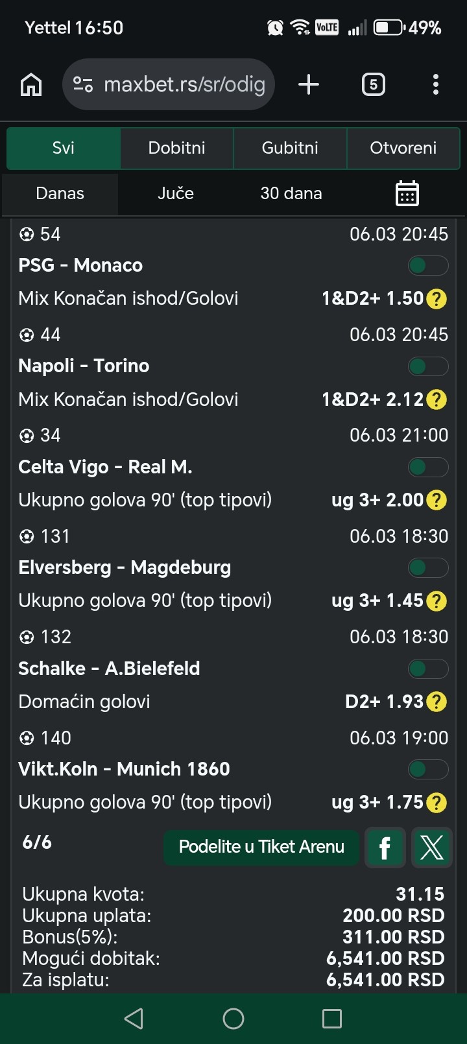The width and height of the screenshot is (467, 1044).
Task: Show tickets from 30 dana
Action: [291, 193]
